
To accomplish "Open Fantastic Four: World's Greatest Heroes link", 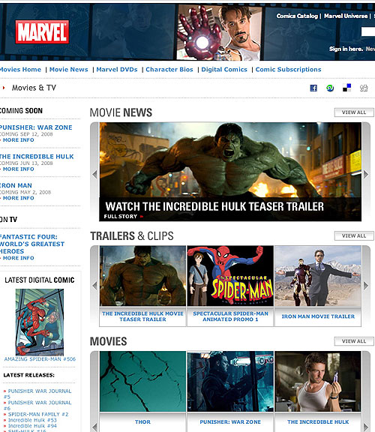I will [32, 244].
